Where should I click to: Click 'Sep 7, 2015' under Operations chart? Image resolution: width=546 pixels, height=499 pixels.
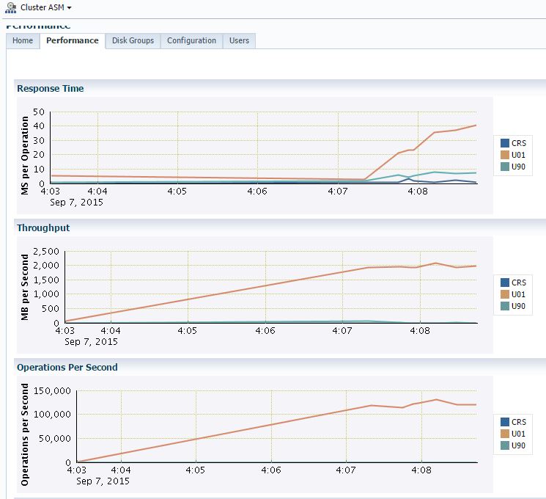103,481
